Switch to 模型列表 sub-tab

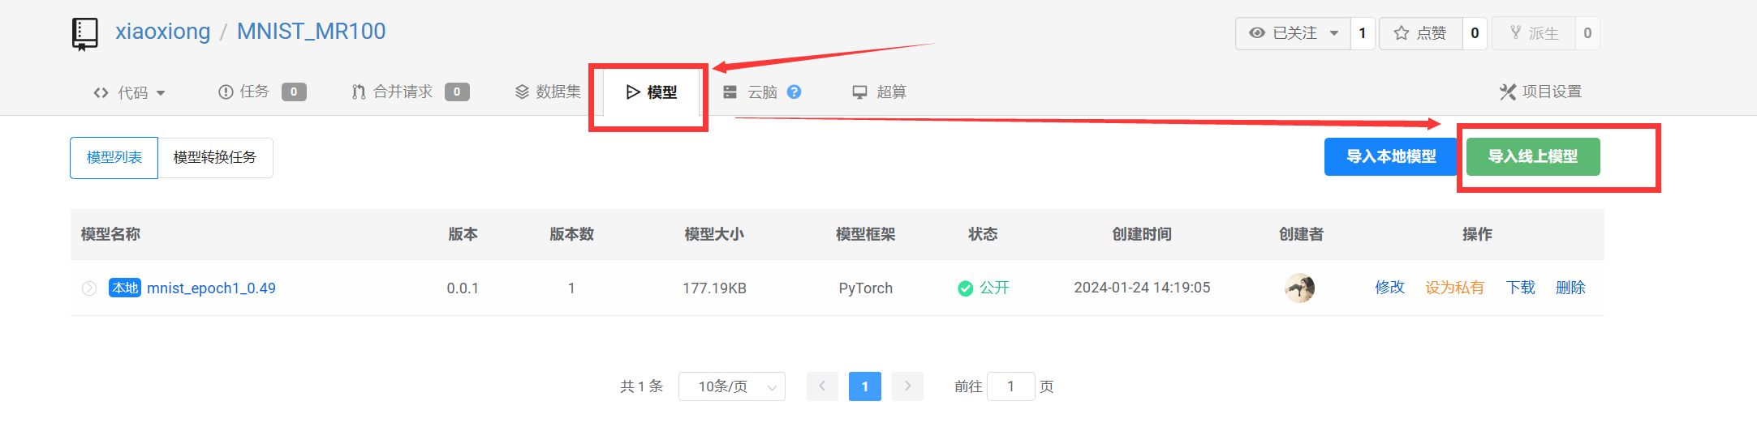[114, 157]
